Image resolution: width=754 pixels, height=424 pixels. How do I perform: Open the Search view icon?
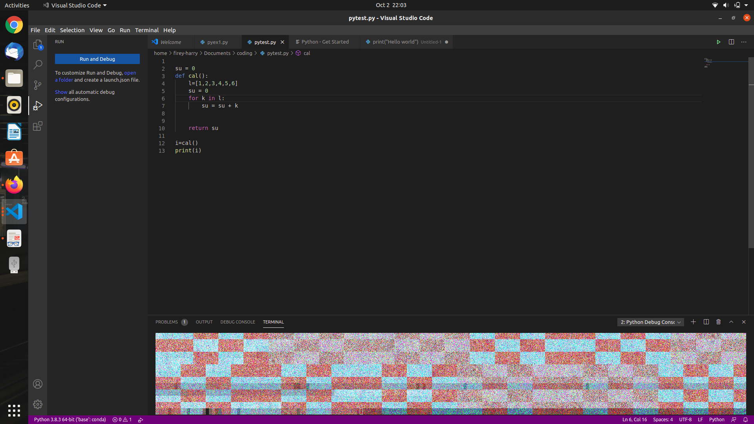click(x=38, y=65)
